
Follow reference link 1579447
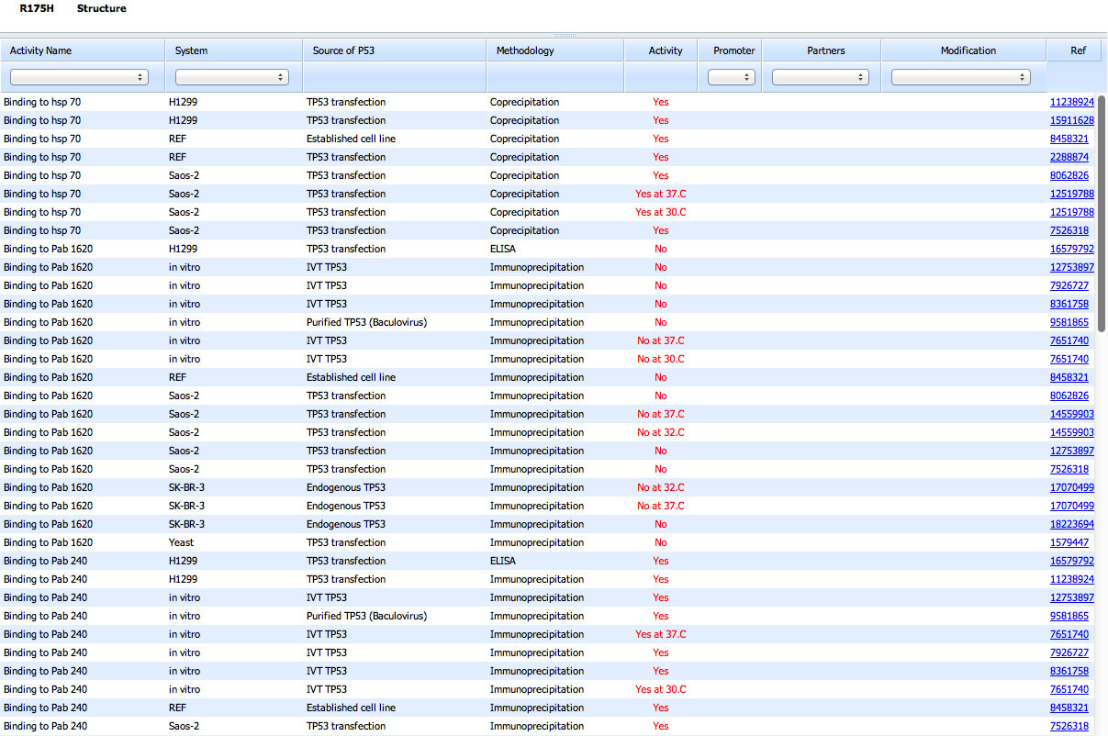tap(1069, 542)
